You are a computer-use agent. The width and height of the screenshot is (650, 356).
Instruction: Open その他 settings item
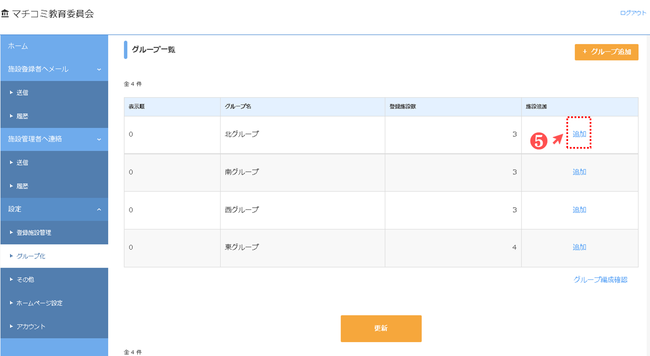[x=54, y=279]
